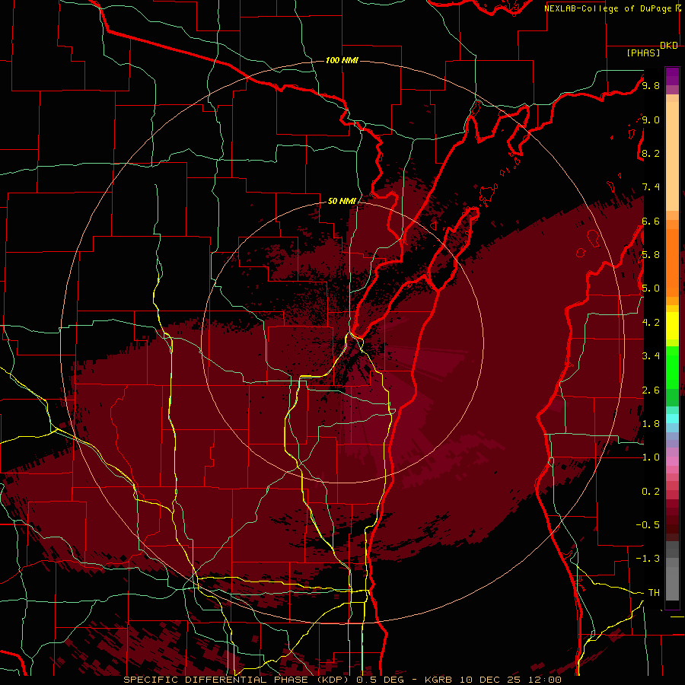This screenshot has width=685, height=685.
Task: Select the 2.6 scale value
Action: 651,390
